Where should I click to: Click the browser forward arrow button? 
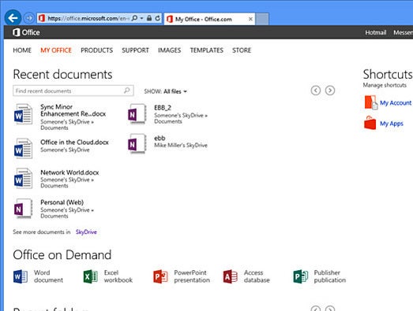[x=28, y=18]
